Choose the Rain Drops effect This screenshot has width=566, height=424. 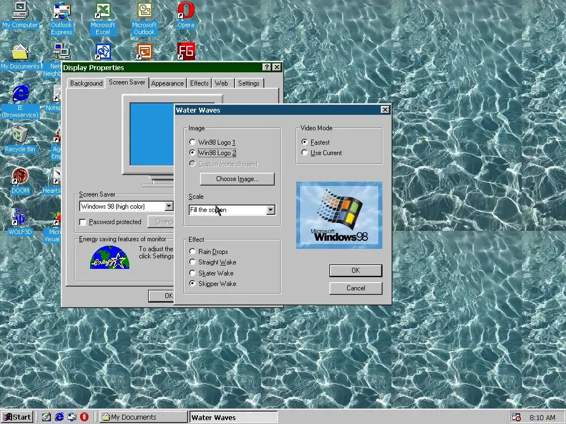point(192,251)
